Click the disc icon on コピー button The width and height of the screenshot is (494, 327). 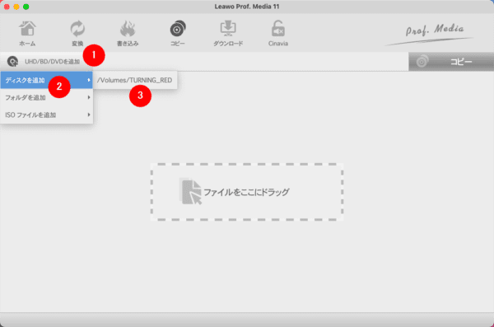tap(422, 62)
